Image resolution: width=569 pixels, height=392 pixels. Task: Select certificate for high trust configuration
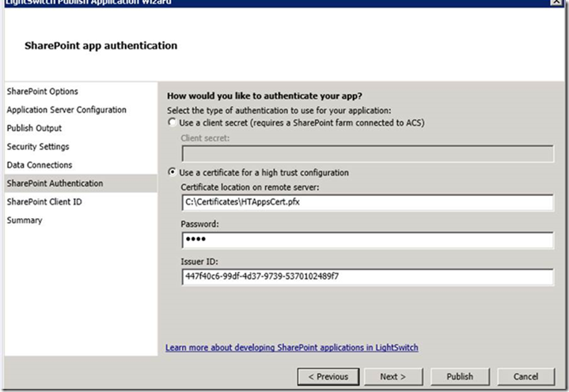pyautogui.click(x=172, y=172)
